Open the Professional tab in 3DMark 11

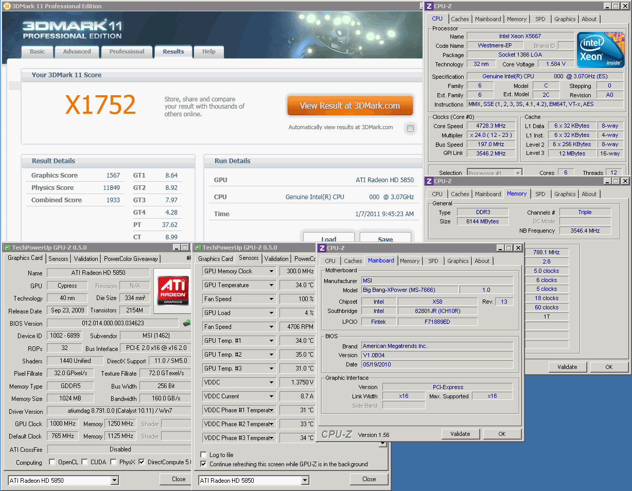(x=127, y=51)
